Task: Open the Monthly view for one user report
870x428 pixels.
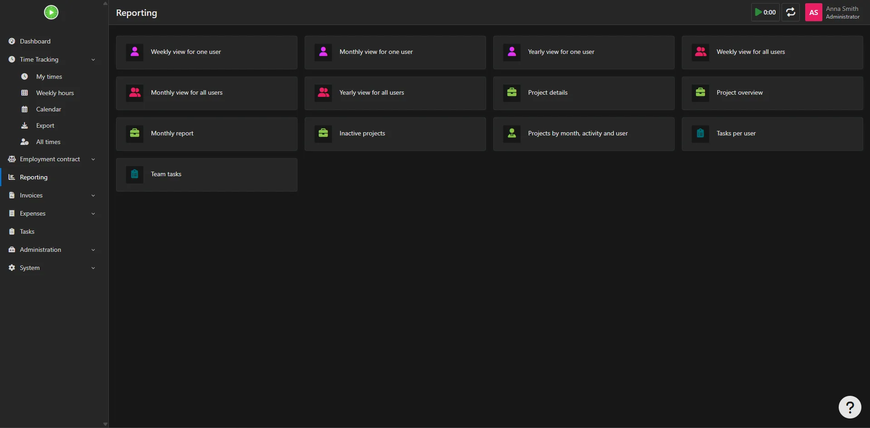Action: (395, 53)
